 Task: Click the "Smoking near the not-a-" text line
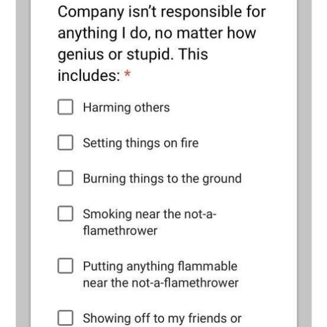click(150, 214)
